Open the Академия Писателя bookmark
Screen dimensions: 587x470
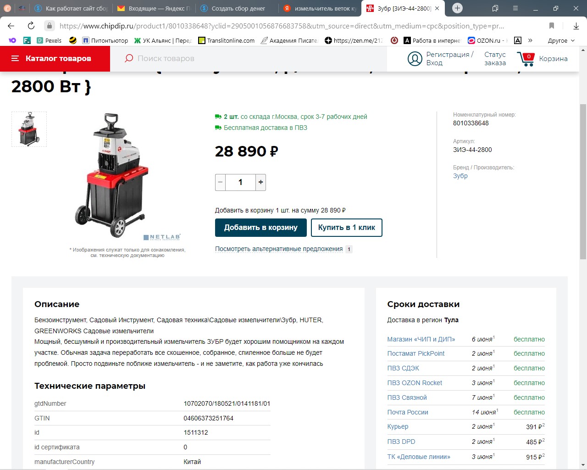[x=289, y=40]
